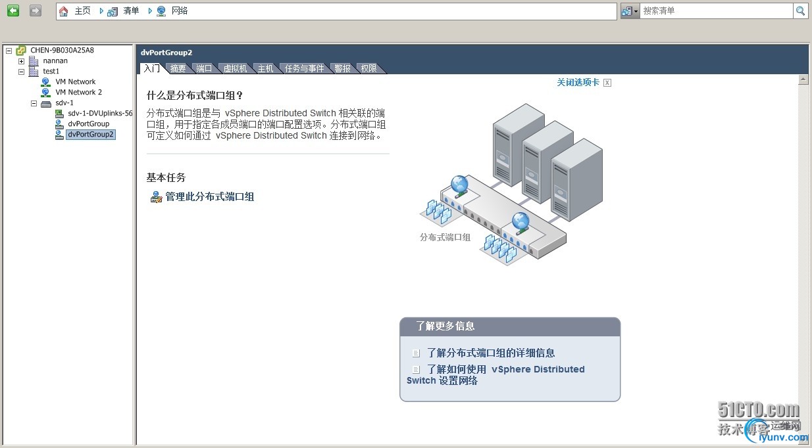Select the dvPortGroup port group icon
This screenshot has width=812, height=448.
coord(59,124)
